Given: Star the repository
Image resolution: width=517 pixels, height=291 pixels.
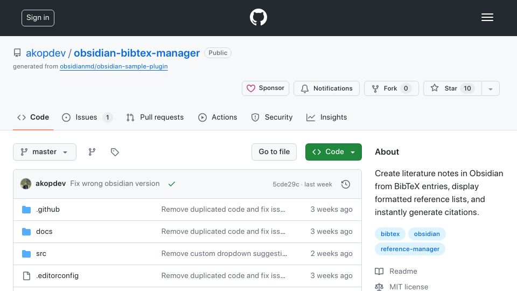Looking at the screenshot, I should 452,88.
